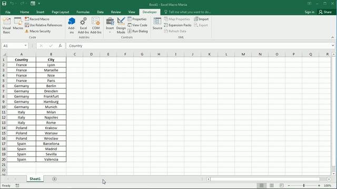The width and height of the screenshot is (337, 189).
Task: Open control Properties
Action: click(137, 19)
